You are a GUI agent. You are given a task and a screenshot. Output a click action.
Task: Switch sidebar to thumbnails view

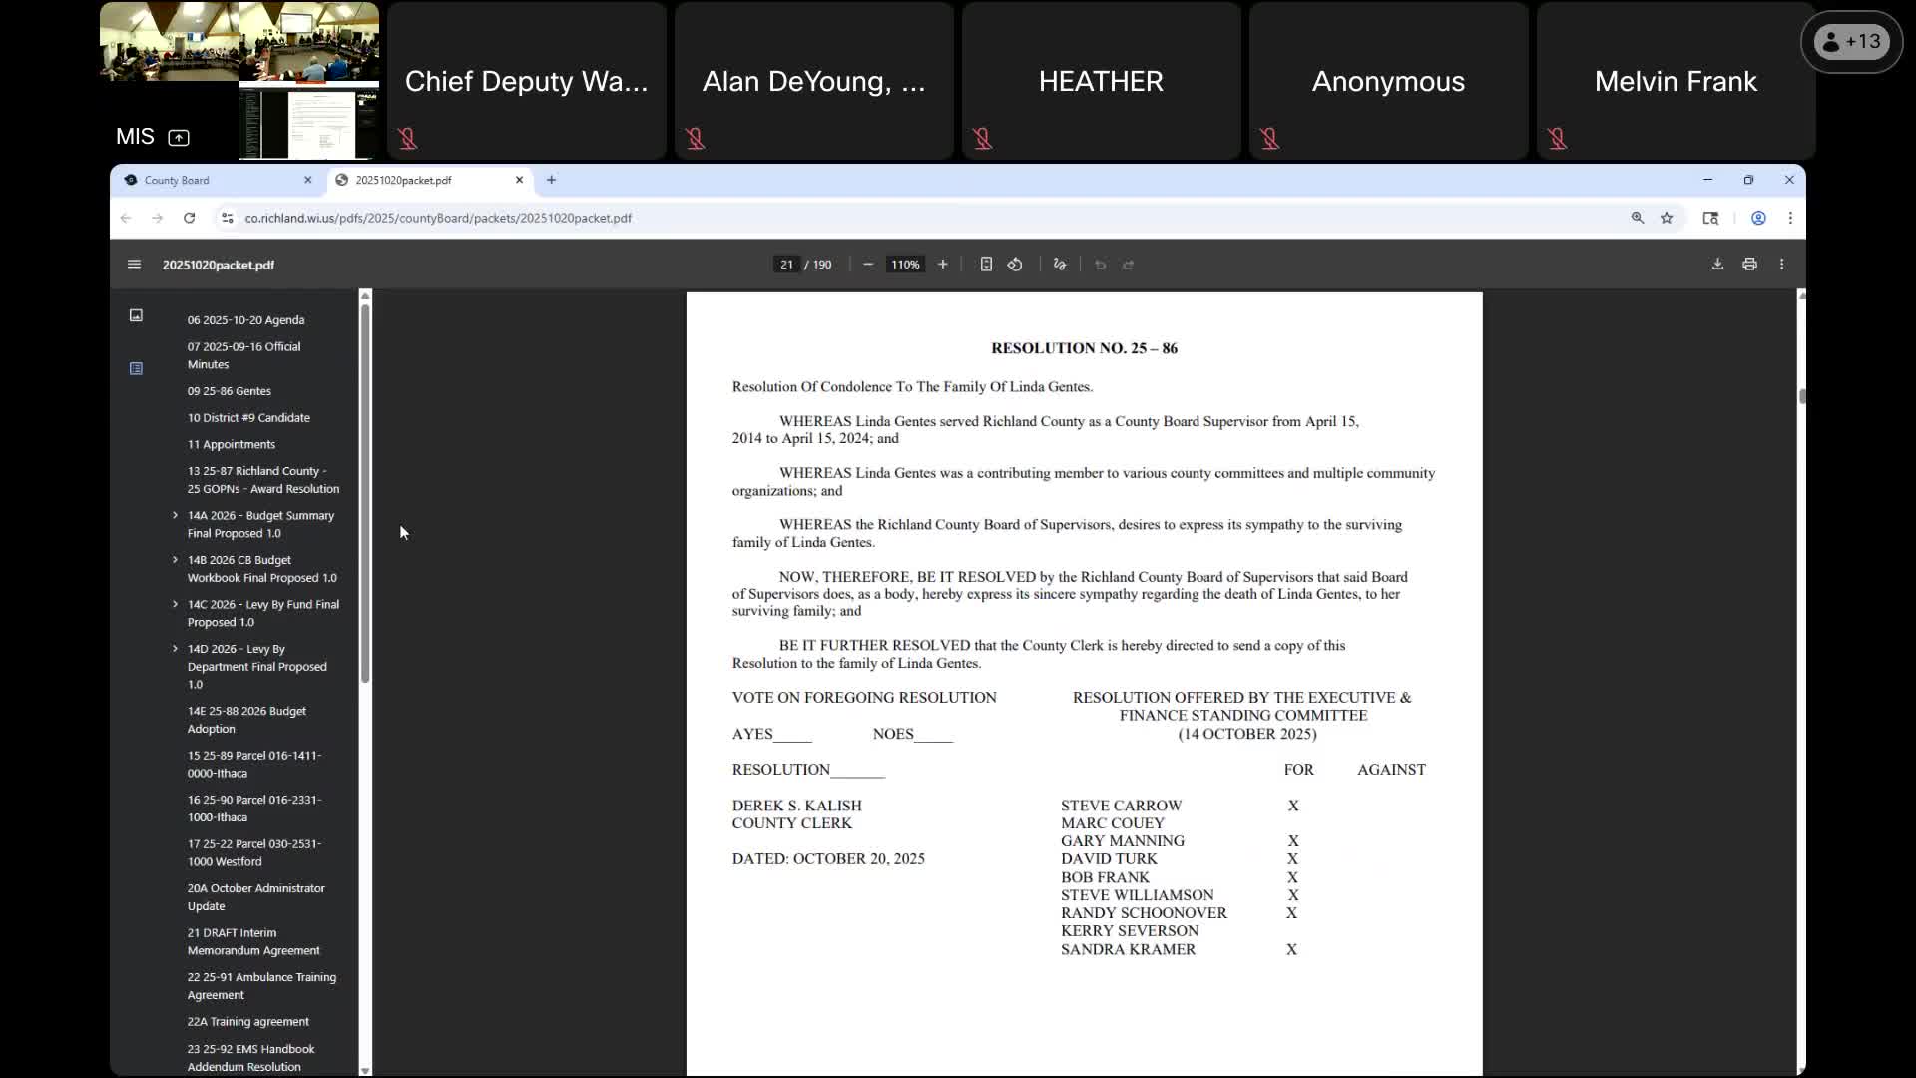[136, 315]
